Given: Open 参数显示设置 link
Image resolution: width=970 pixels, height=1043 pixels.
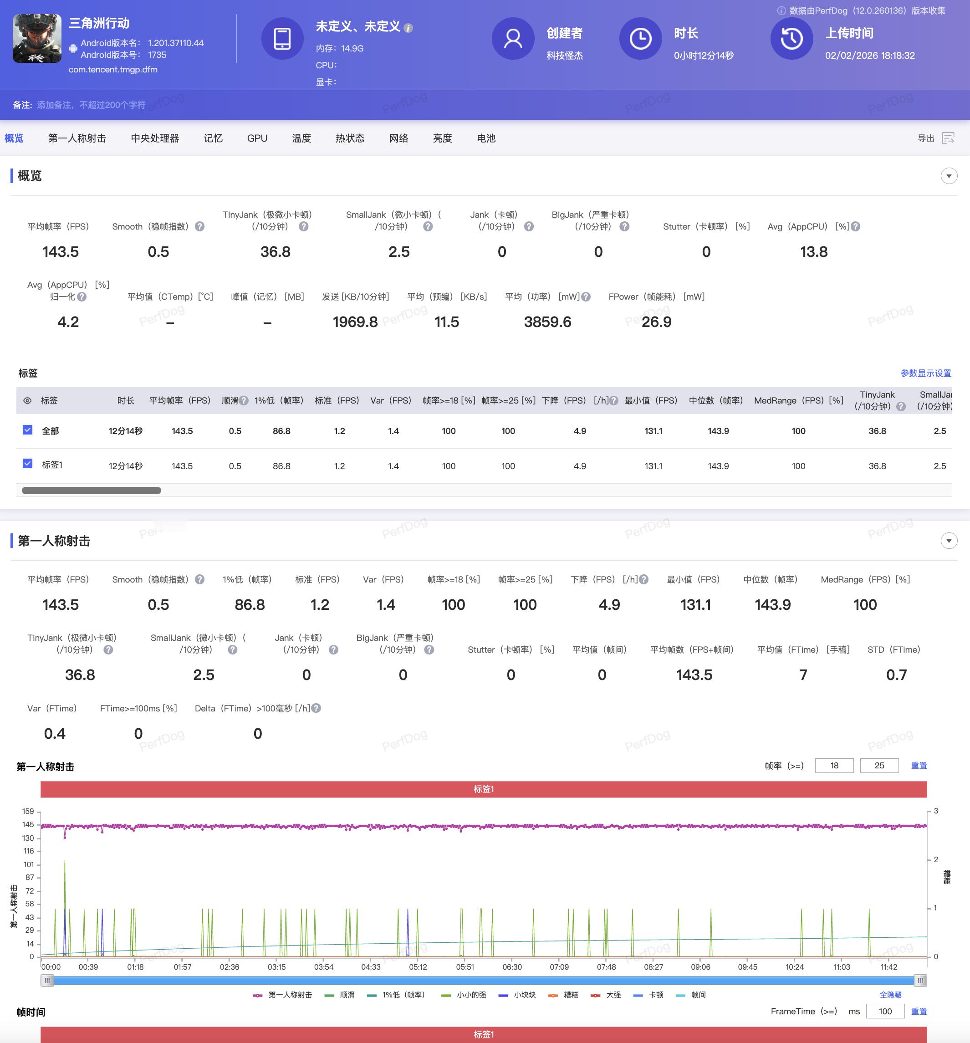Looking at the screenshot, I should 925,373.
